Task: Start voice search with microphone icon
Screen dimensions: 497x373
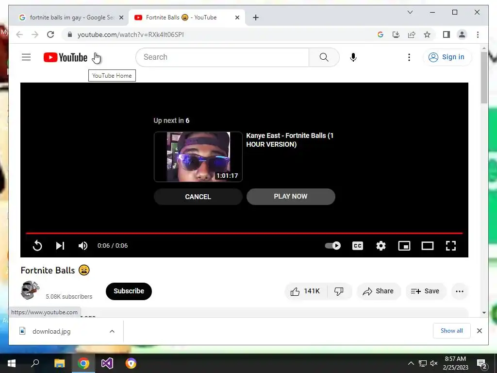Action: pyautogui.click(x=353, y=57)
